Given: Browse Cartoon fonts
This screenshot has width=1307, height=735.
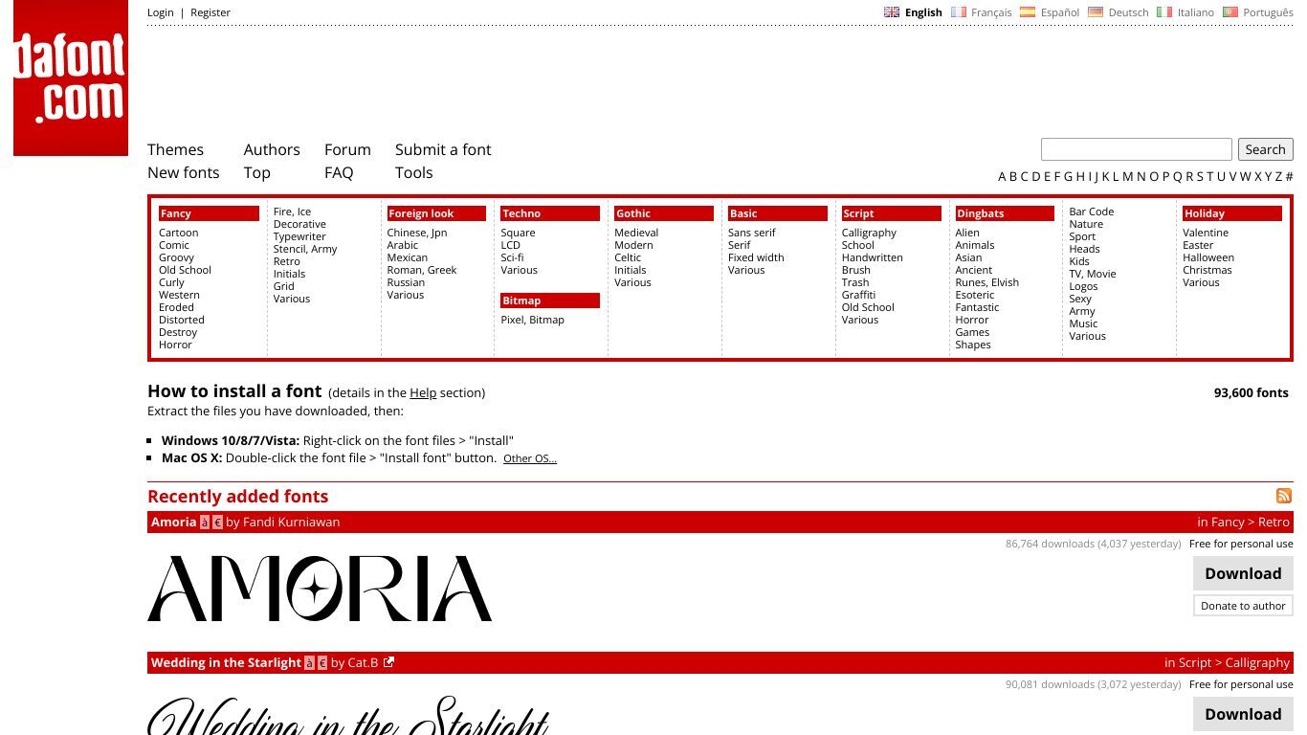Looking at the screenshot, I should point(179,233).
